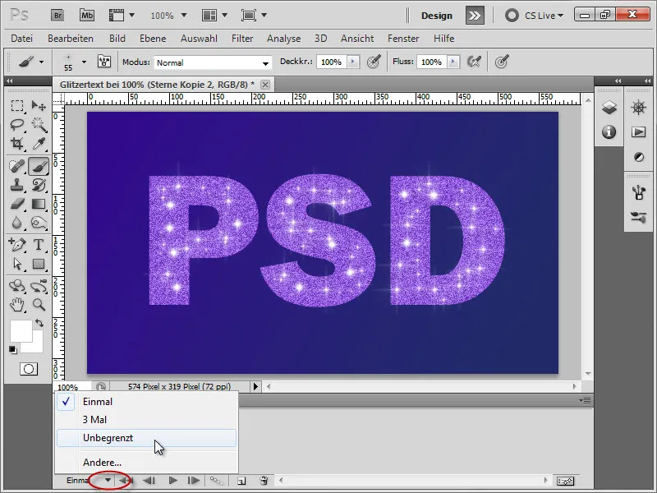Close the Glitzertext document tab
Image resolution: width=657 pixels, height=493 pixels.
point(264,85)
